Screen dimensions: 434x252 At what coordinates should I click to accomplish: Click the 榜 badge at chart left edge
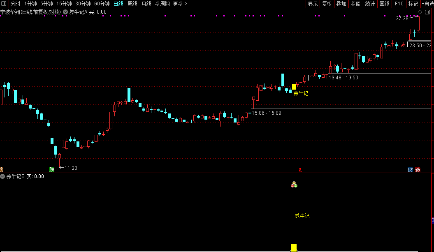(1, 169)
